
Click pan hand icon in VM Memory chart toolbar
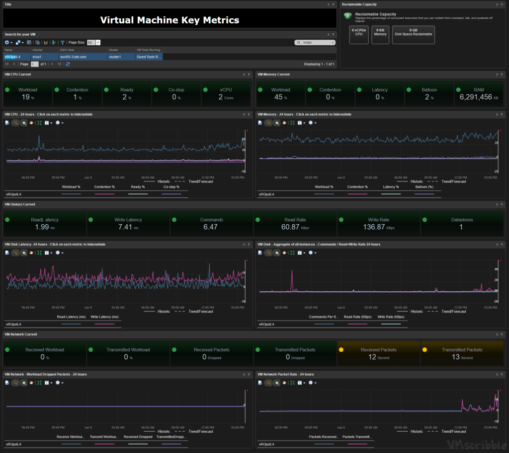coord(285,123)
